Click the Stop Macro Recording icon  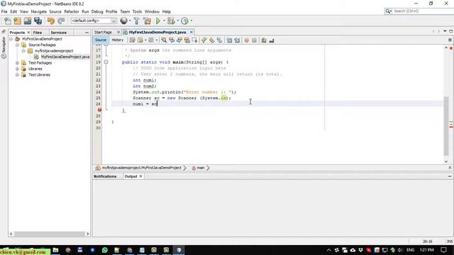pyautogui.click(x=254, y=40)
